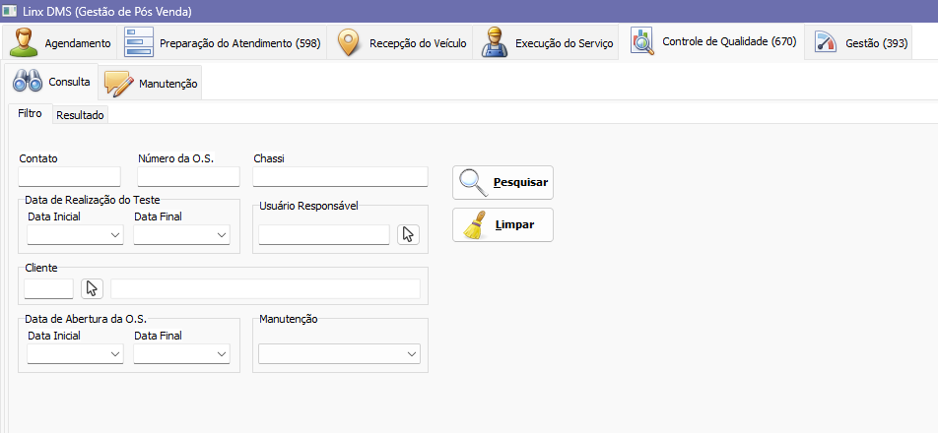Click the Pesquisar button
This screenshot has width=938, height=433.
tap(503, 182)
